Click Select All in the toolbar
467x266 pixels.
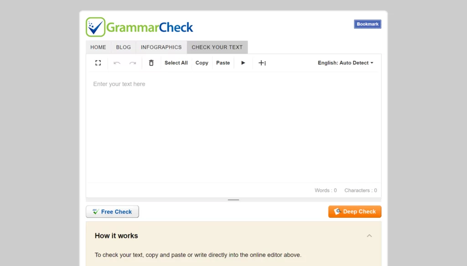176,63
